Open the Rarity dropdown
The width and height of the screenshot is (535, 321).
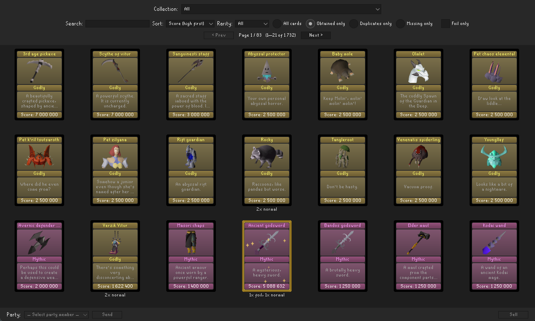(252, 24)
